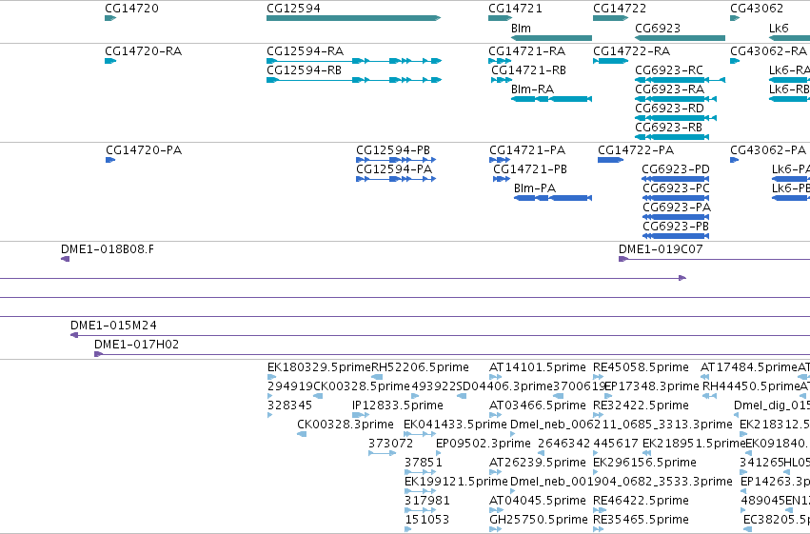
Task: Click the Blm-PA protein feature
Action: tap(553, 198)
